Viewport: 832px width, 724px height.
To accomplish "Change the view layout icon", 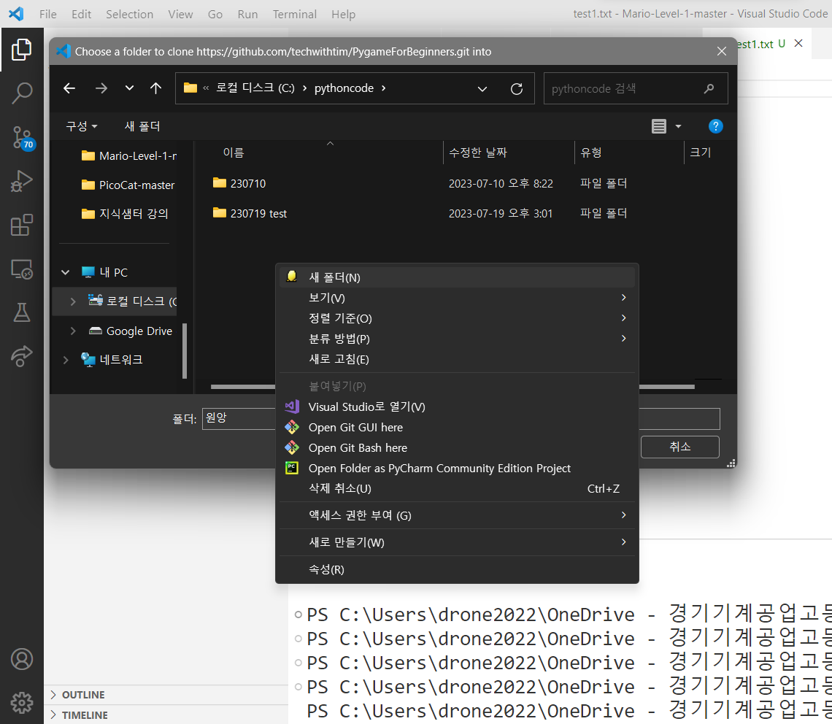I will coord(659,126).
